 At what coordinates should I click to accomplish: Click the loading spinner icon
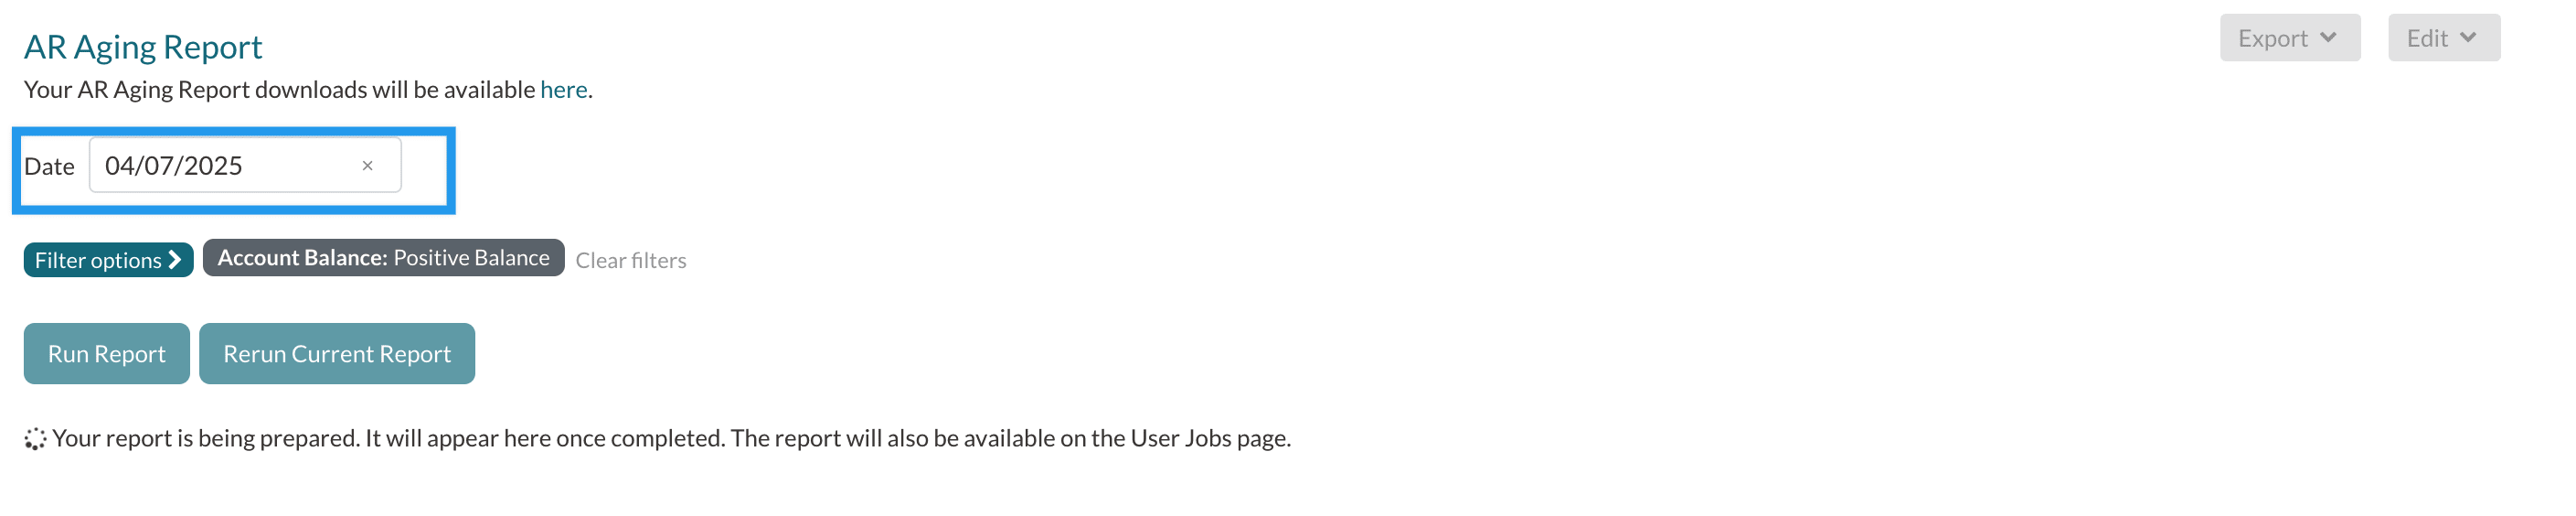35,439
